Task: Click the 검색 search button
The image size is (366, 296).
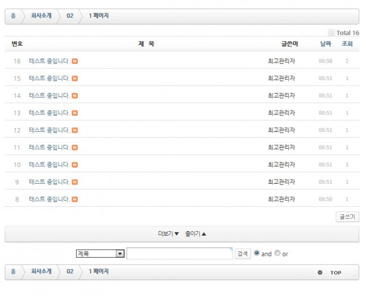Action: point(242,254)
